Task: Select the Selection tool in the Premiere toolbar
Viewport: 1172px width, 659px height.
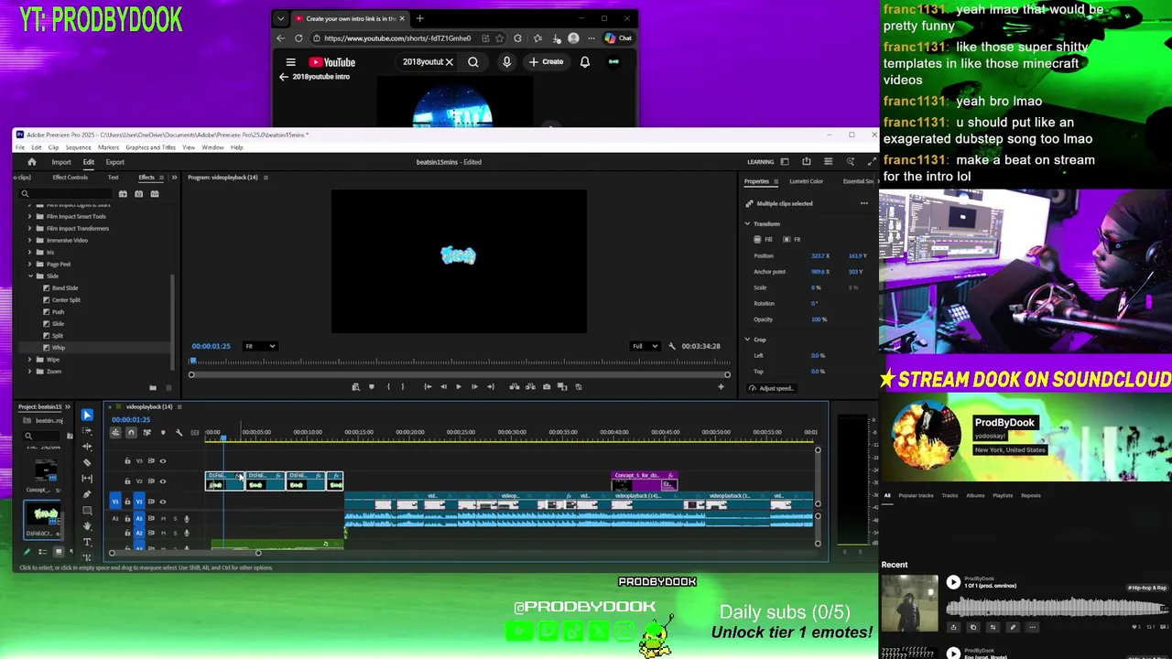Action: point(87,415)
